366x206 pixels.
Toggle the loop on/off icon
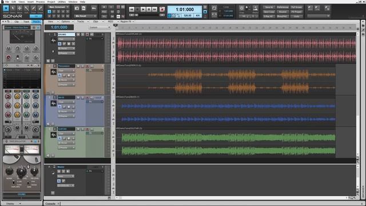214,8
